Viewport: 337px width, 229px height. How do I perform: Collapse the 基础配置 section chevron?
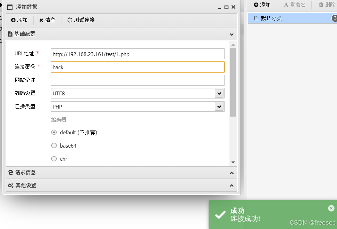point(231,34)
